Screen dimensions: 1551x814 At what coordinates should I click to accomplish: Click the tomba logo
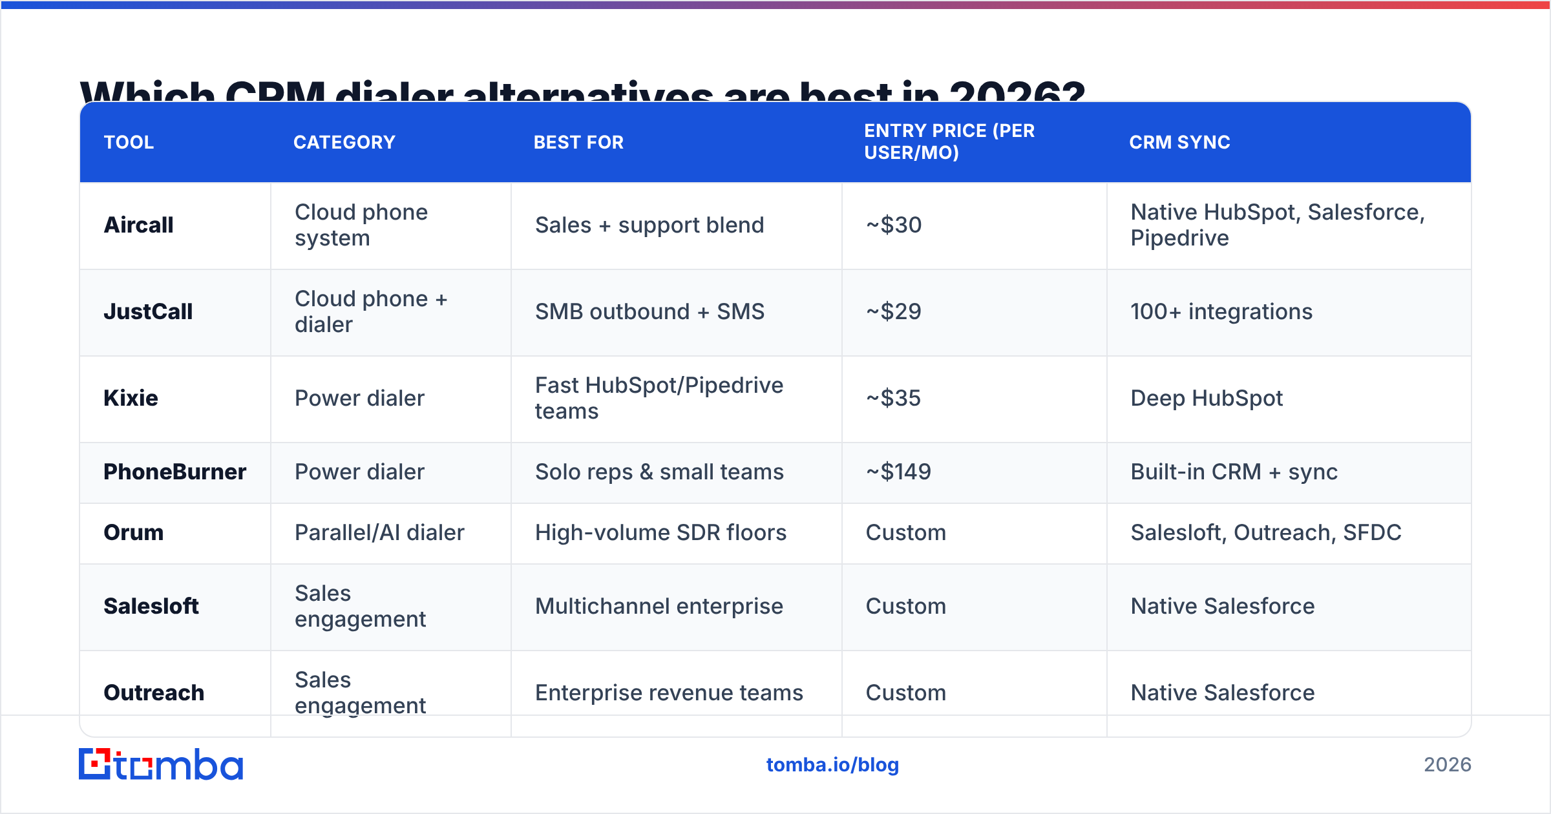pos(161,764)
